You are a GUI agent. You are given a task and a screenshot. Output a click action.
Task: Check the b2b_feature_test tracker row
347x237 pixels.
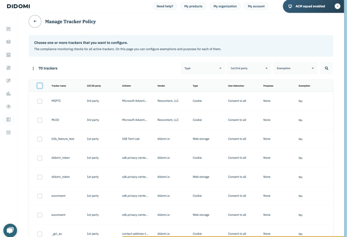tap(40, 139)
